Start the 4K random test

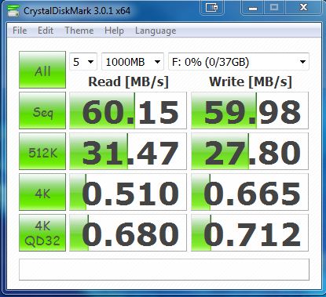(42, 192)
